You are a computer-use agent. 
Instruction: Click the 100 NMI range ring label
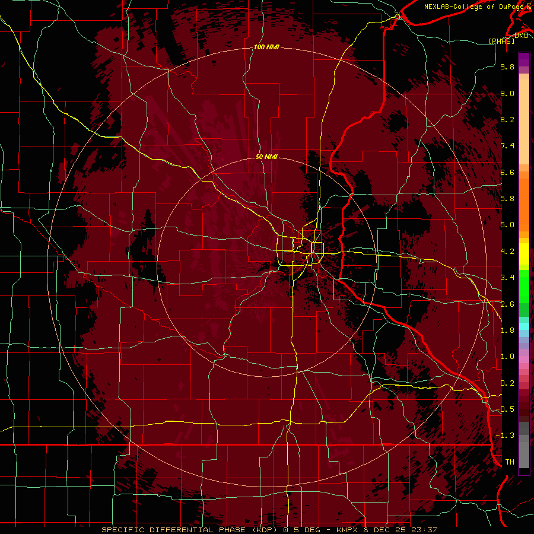[x=266, y=47]
